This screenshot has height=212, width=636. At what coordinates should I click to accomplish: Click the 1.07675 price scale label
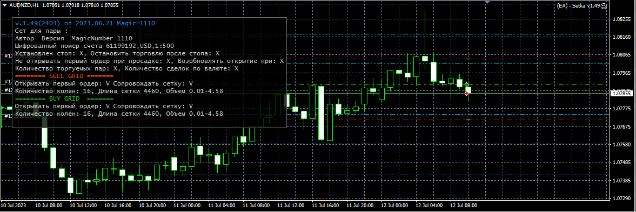(x=622, y=127)
